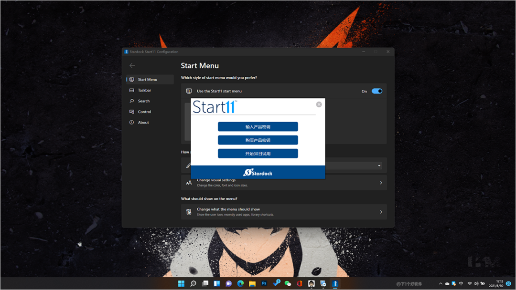This screenshot has width=516, height=290.
Task: Open the About page in sidebar
Action: [143, 123]
